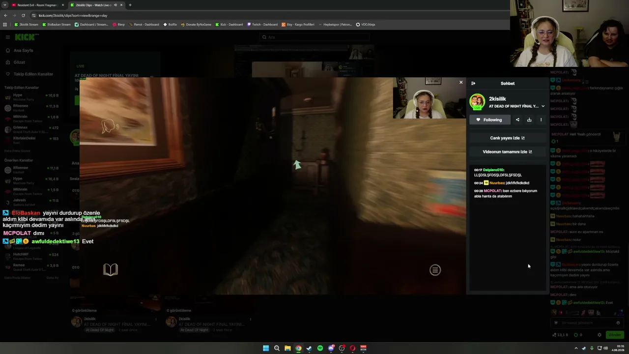Open the EloBaskan Stream bookmark

click(57, 25)
